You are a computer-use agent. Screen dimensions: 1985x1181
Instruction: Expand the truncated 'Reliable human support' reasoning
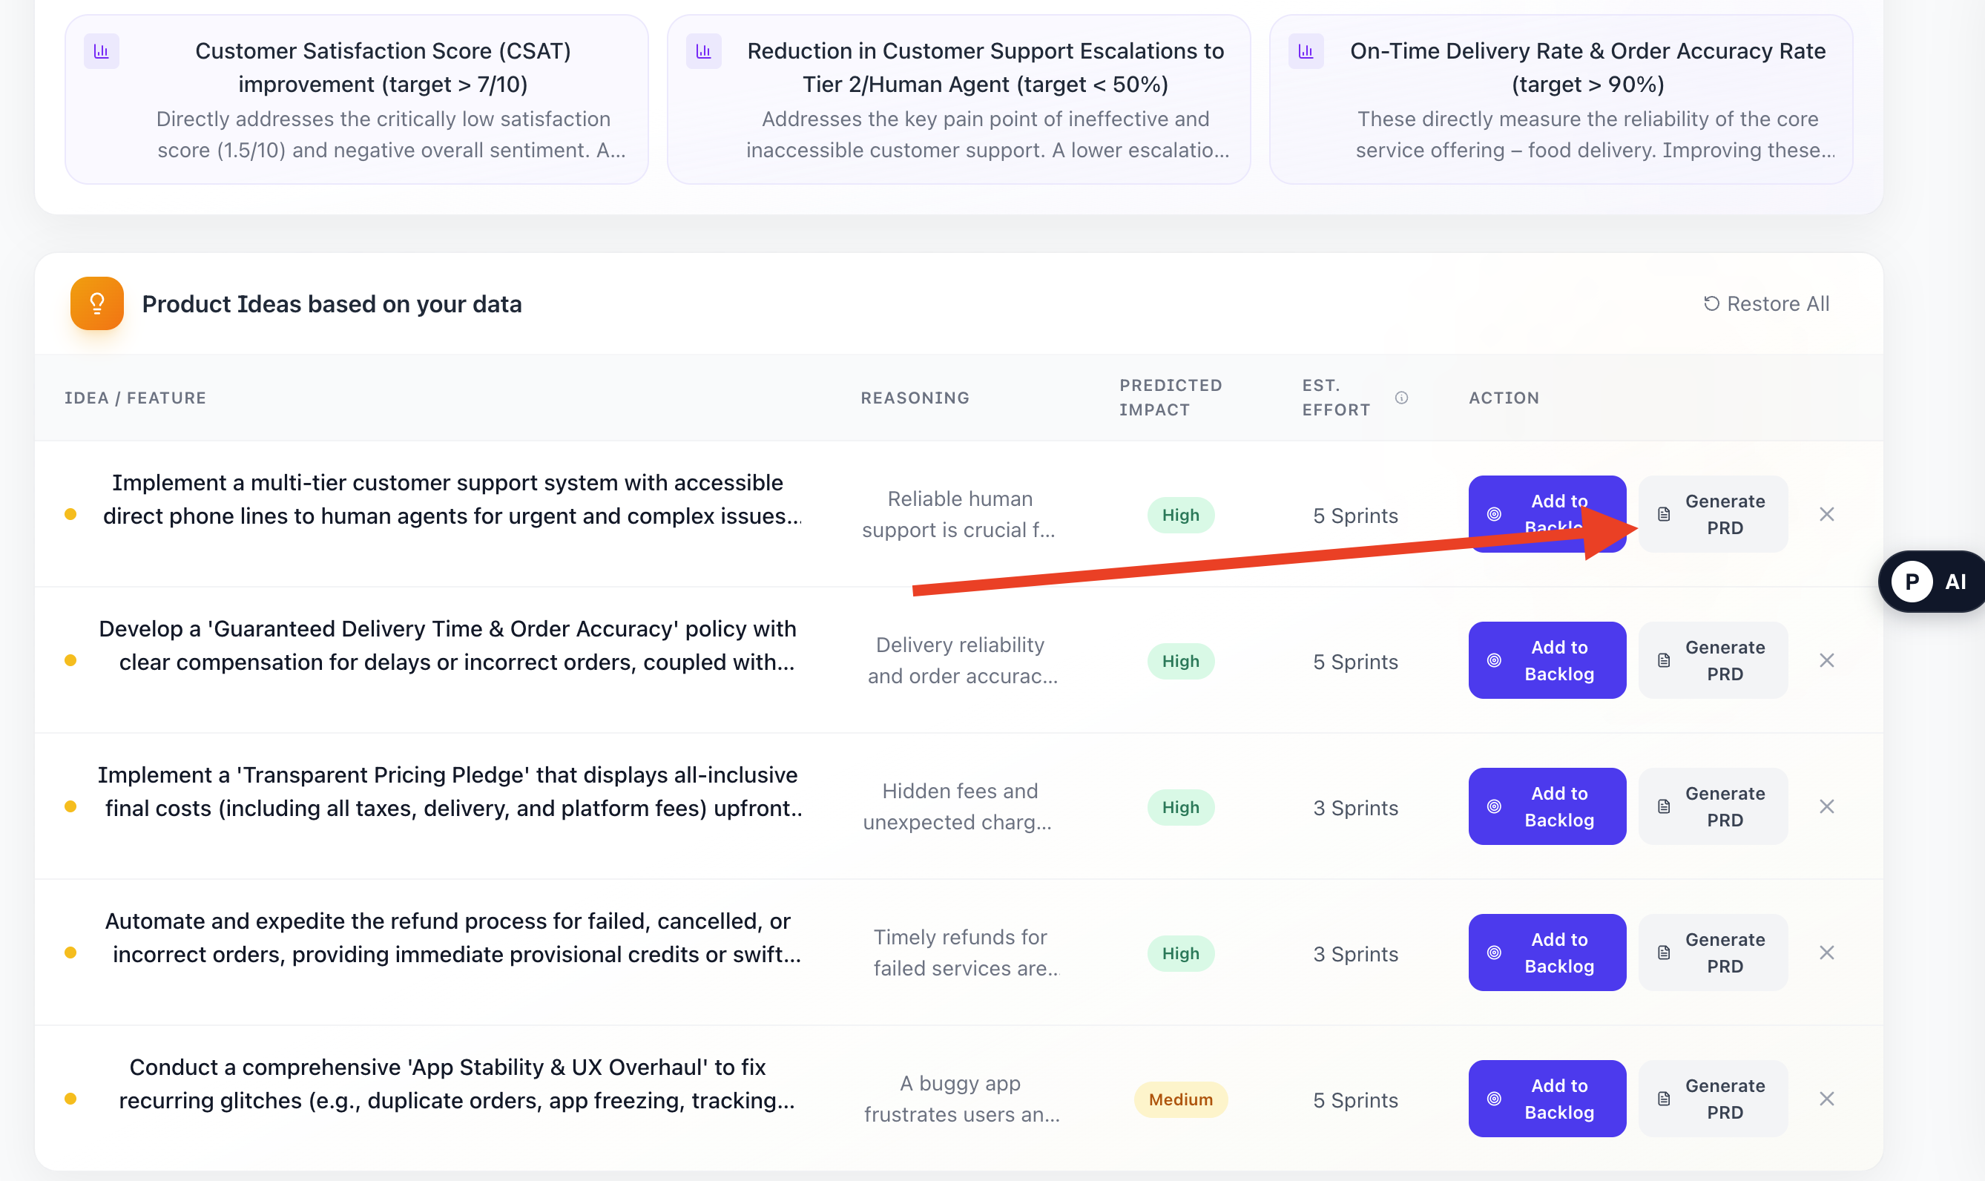pyautogui.click(x=959, y=515)
